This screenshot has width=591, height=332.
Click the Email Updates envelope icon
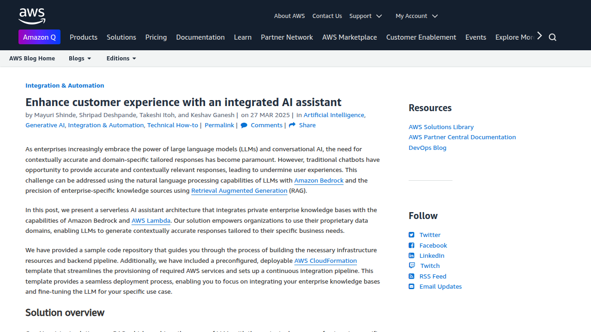pyautogui.click(x=411, y=286)
